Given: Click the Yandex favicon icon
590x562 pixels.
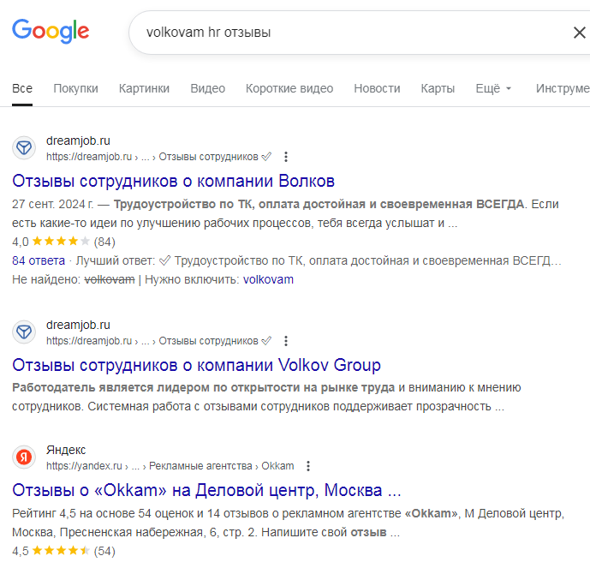Looking at the screenshot, I should tap(25, 457).
